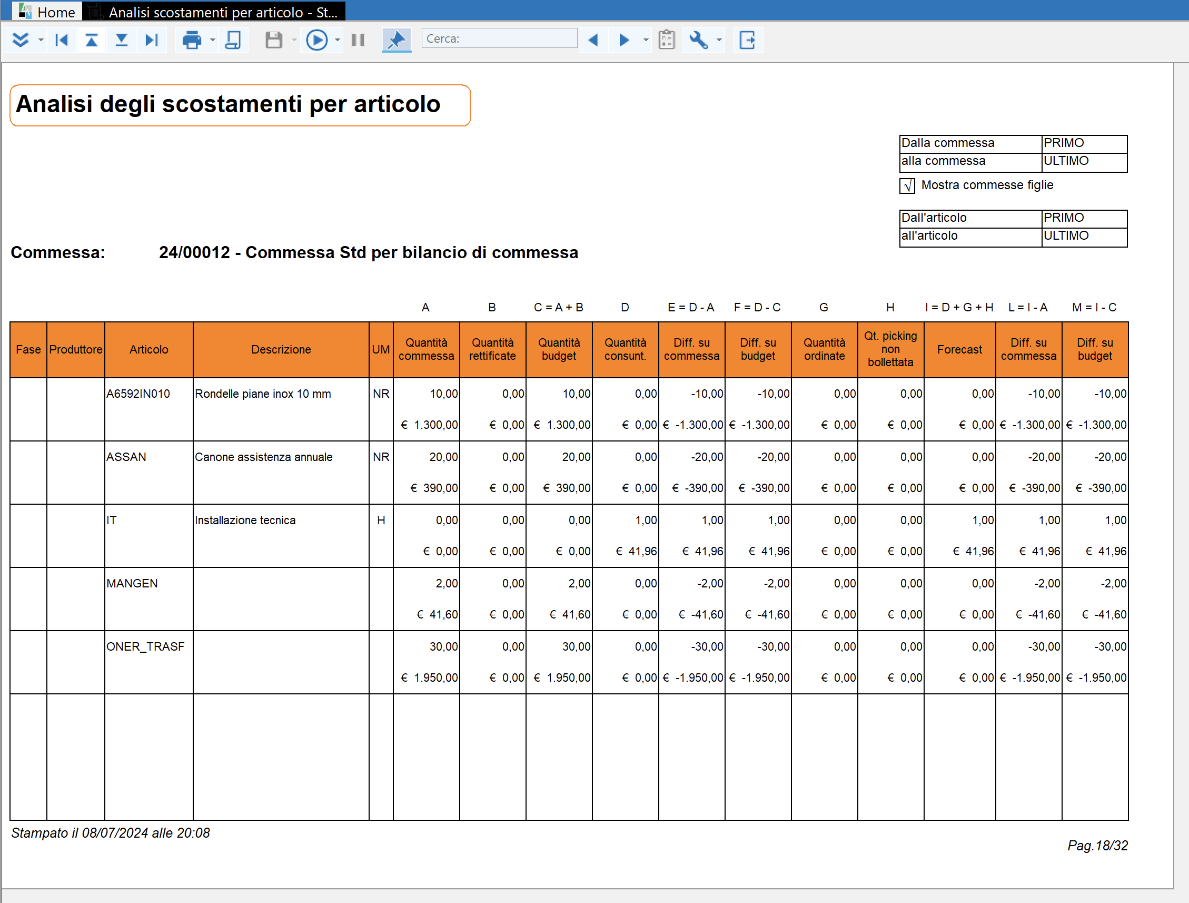
Task: Click the Quantità consunt. column header
Action: coord(625,350)
